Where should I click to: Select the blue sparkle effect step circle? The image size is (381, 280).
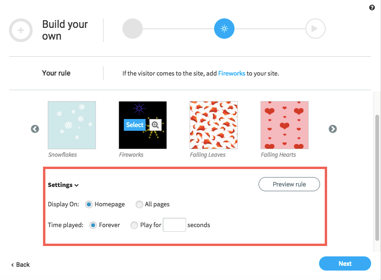click(224, 29)
